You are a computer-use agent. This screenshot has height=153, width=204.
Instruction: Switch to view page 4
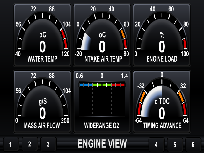pos(157,144)
